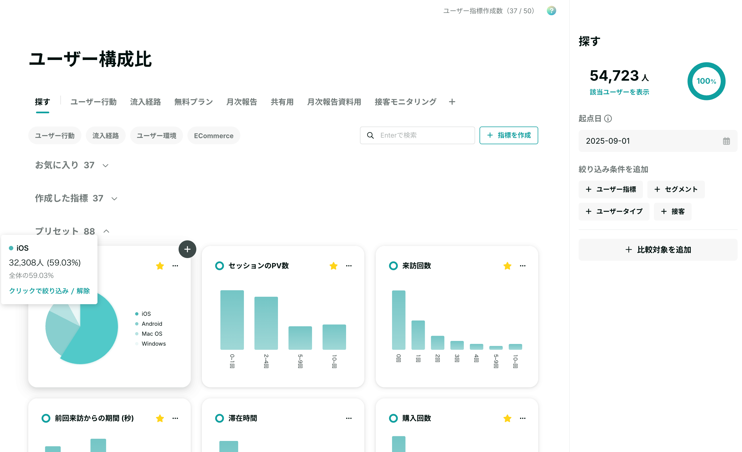Click the 2025-09-01 date field
This screenshot has height=452, width=742.
tap(658, 141)
